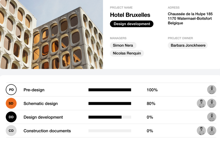Select manager Simon Nera chip
This screenshot has width=220, height=143.
click(123, 45)
